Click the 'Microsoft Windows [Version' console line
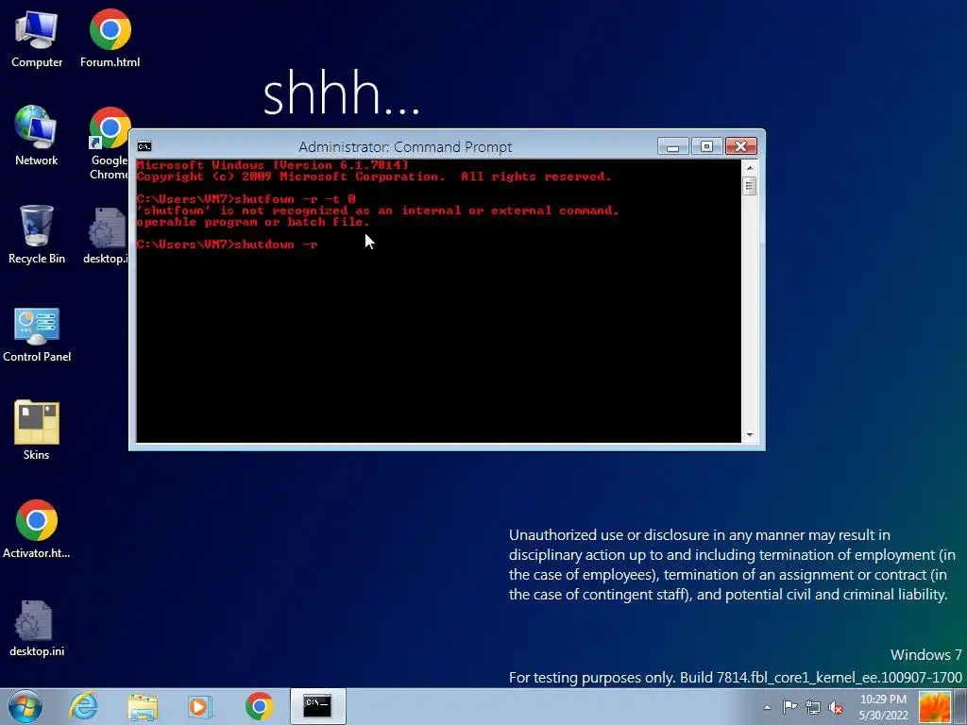 point(273,165)
